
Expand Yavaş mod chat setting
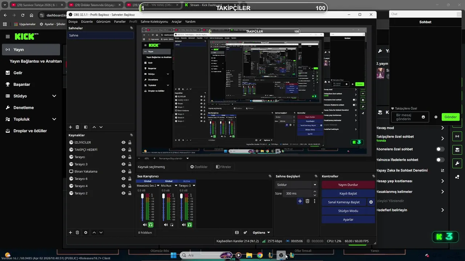tap(442, 128)
